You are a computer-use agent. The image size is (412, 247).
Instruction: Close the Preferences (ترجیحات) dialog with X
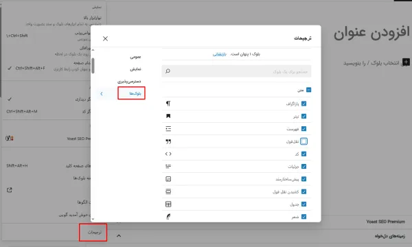tap(105, 38)
